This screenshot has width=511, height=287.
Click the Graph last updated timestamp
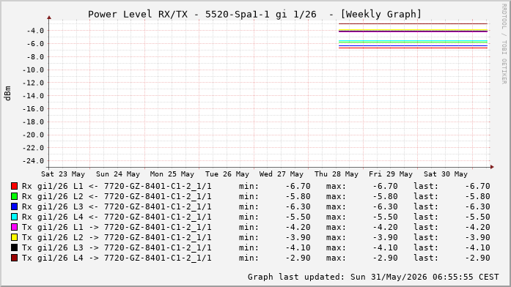coord(373,277)
